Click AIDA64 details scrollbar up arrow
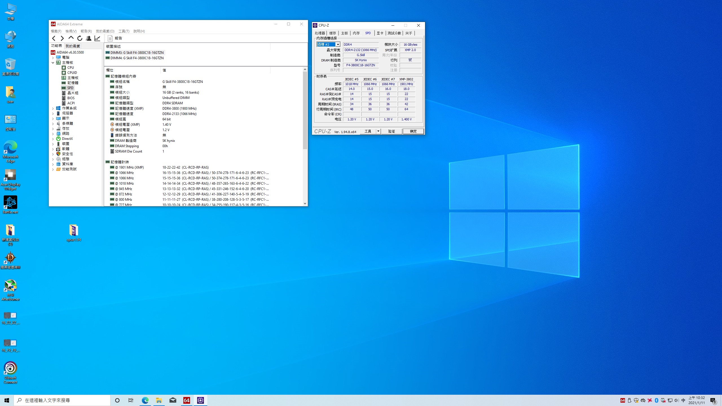This screenshot has width=722, height=406. [x=305, y=69]
